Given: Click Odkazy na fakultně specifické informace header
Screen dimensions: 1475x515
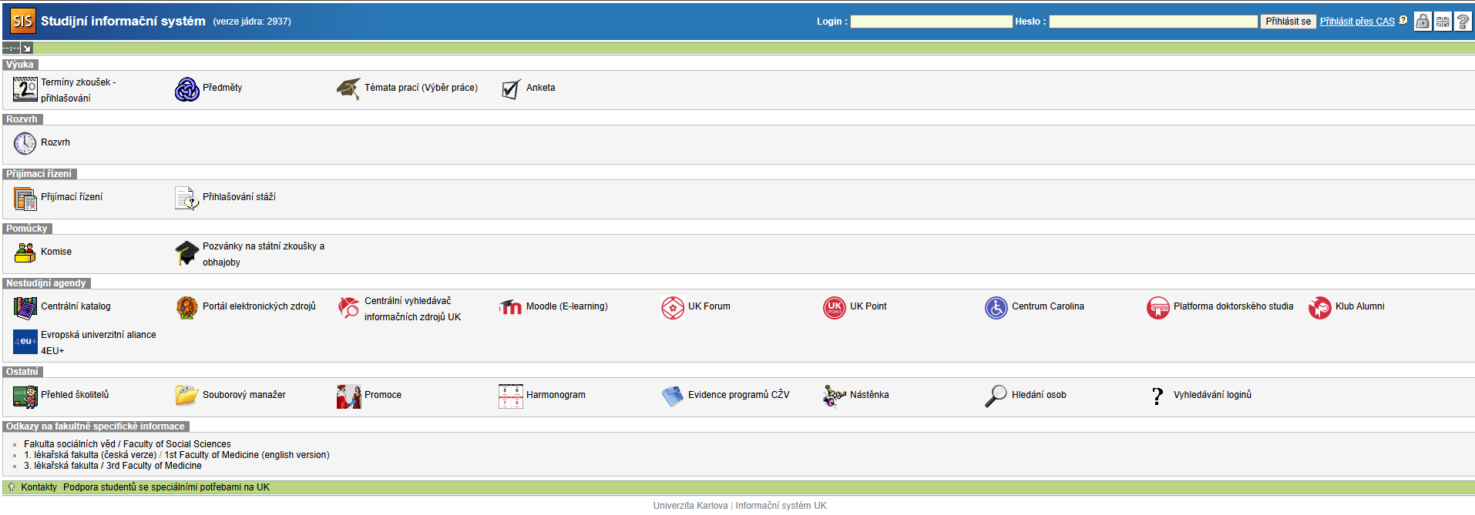Looking at the screenshot, I should tap(96, 426).
